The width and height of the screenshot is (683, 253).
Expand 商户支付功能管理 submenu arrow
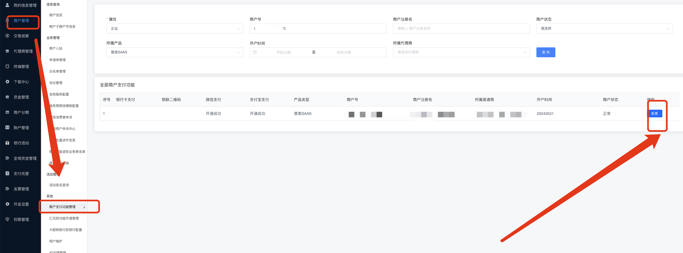pyautogui.click(x=84, y=207)
